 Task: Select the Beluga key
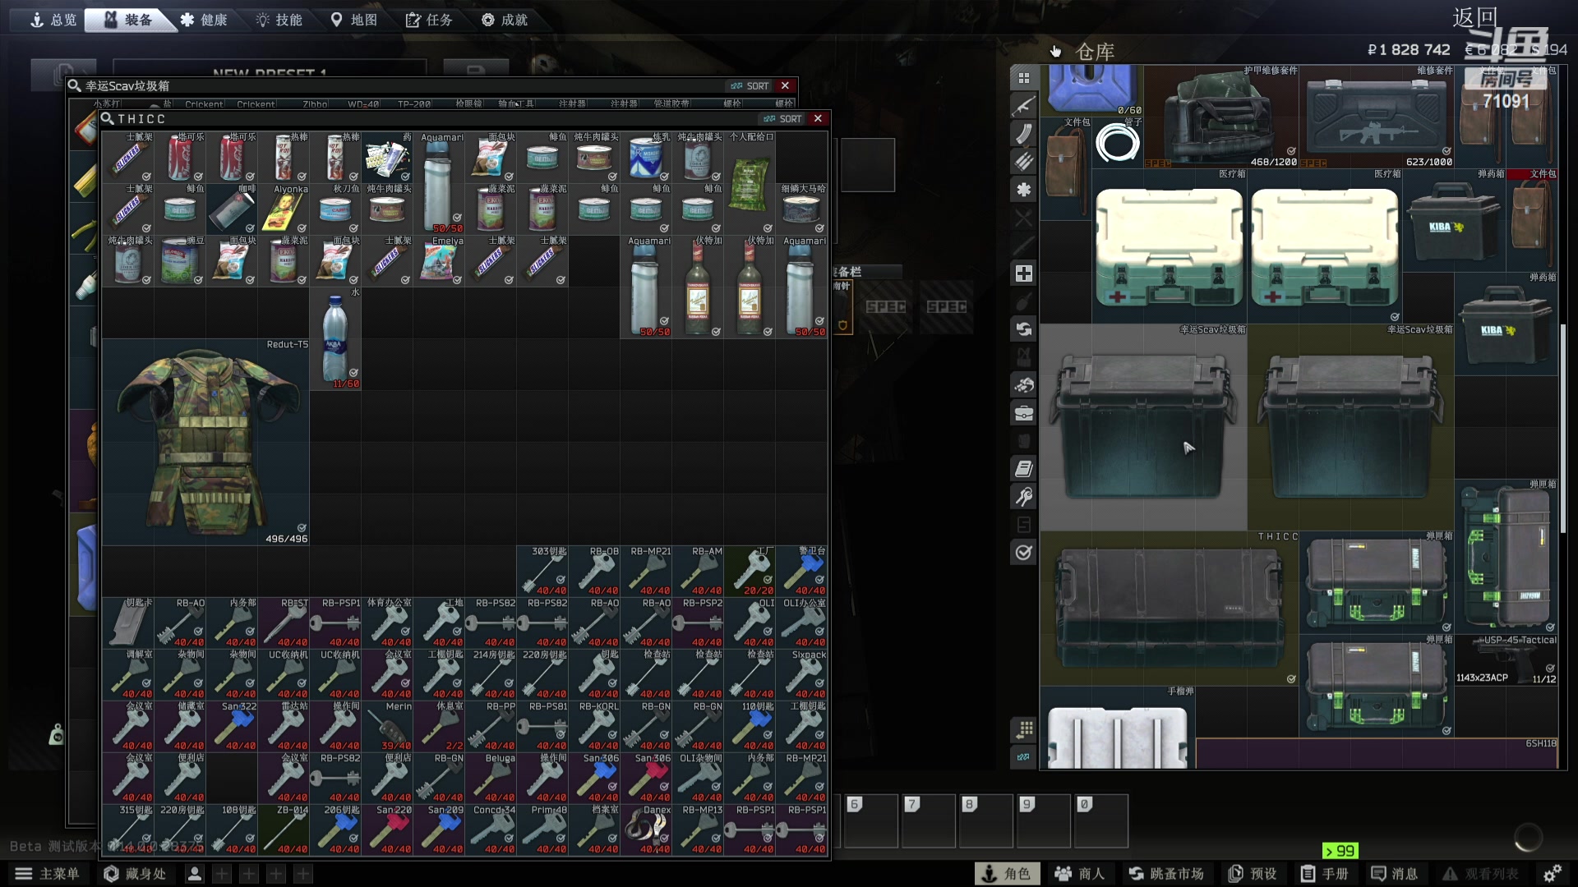(x=491, y=779)
